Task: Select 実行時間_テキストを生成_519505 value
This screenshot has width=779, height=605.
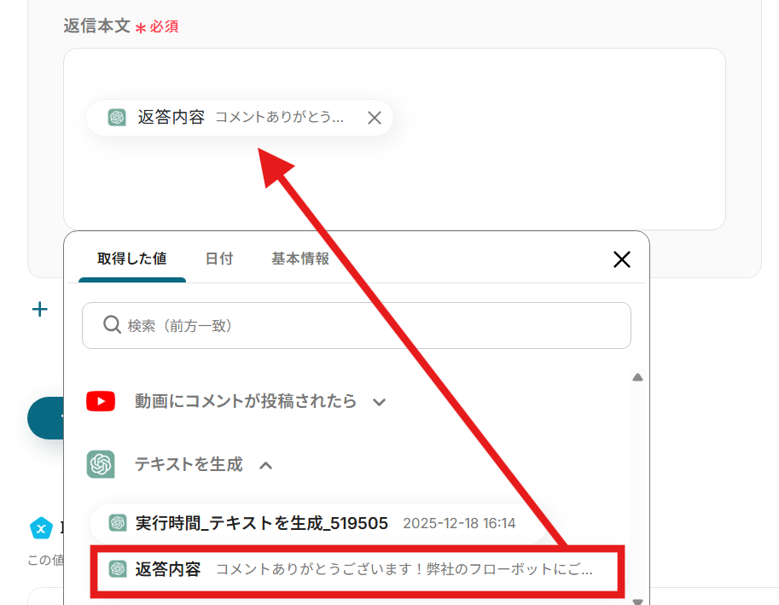Action: tap(318, 523)
